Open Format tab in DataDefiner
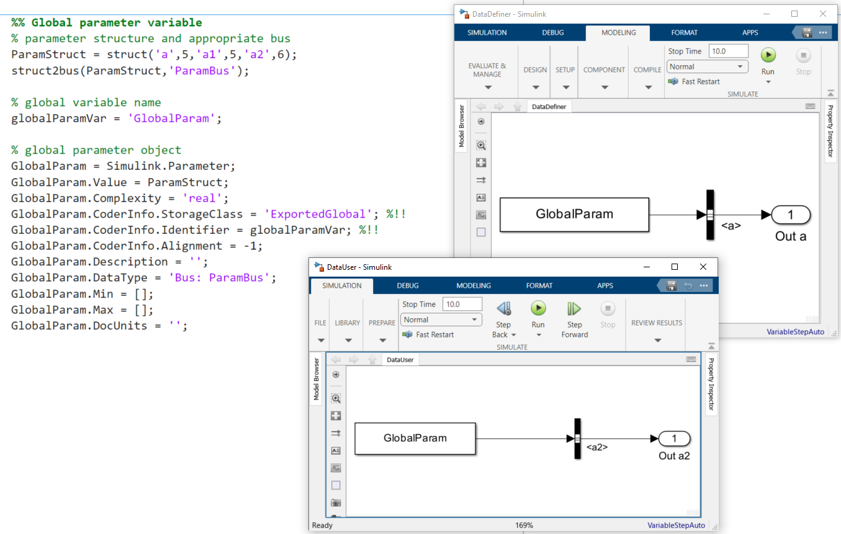Image resolution: width=841 pixels, height=534 pixels. [685, 33]
